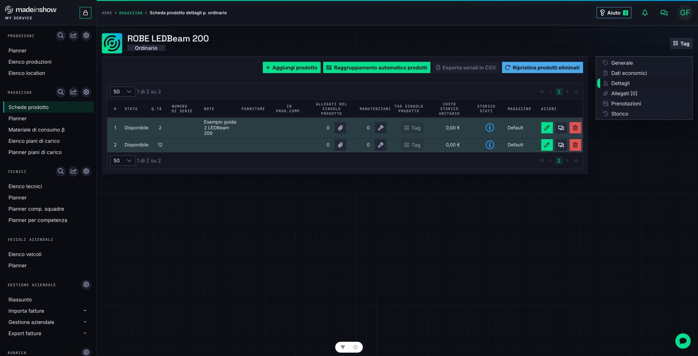Click Ripristina prodotti eliminati button
The image size is (698, 356).
coord(542,68)
